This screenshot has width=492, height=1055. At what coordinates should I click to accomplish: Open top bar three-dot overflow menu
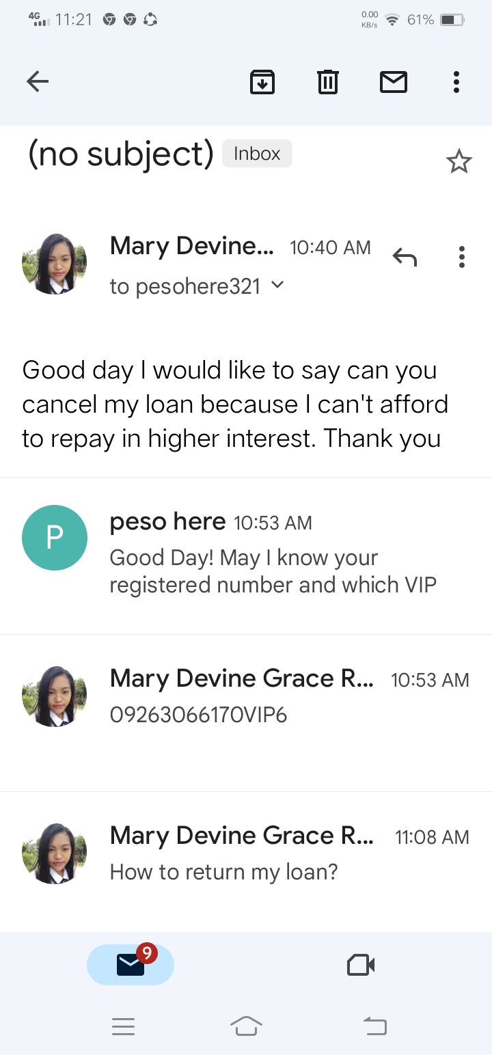[456, 82]
